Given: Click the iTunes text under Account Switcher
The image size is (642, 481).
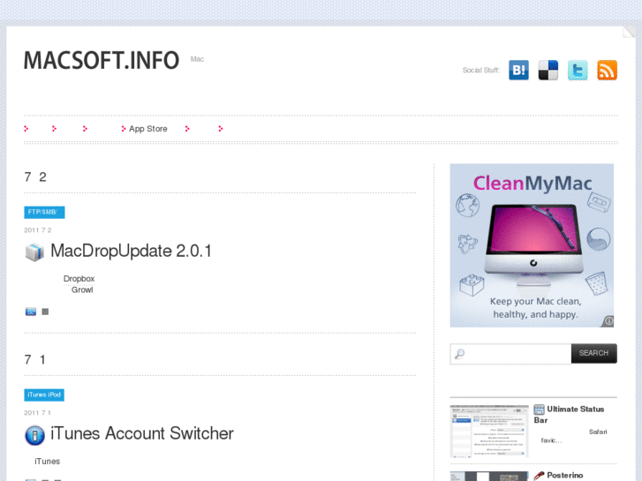Looking at the screenshot, I should click(x=47, y=462).
